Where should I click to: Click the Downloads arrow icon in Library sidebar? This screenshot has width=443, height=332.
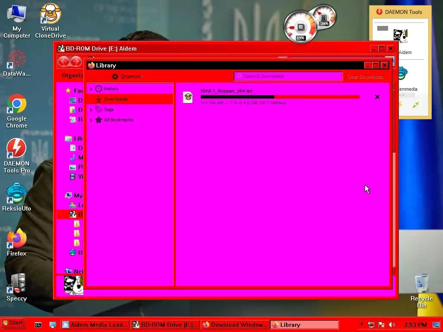pos(98,99)
